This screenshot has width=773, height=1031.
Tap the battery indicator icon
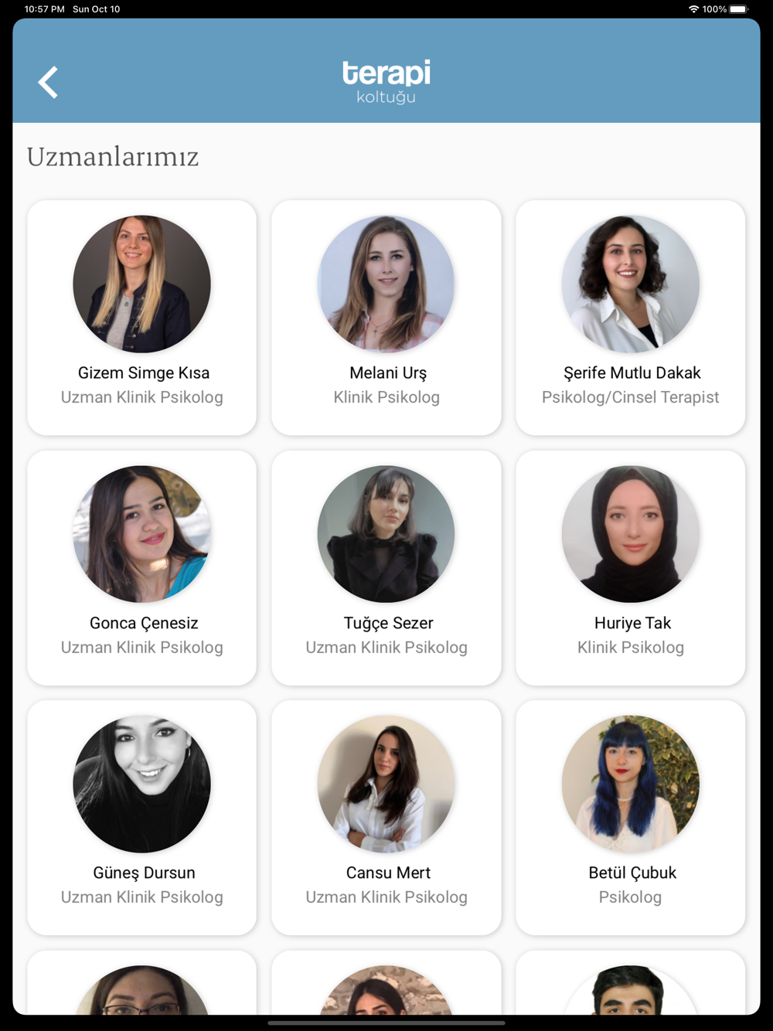(738, 9)
